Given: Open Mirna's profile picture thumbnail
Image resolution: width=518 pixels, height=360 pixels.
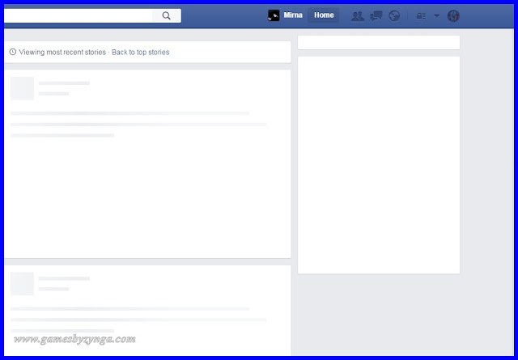Looking at the screenshot, I should 274,15.
